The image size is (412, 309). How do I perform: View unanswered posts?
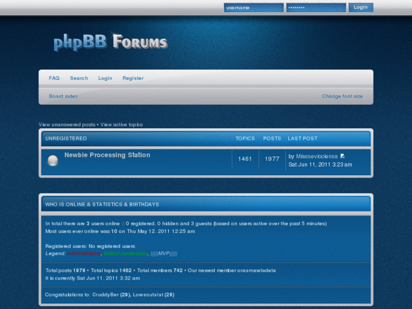coord(67,125)
